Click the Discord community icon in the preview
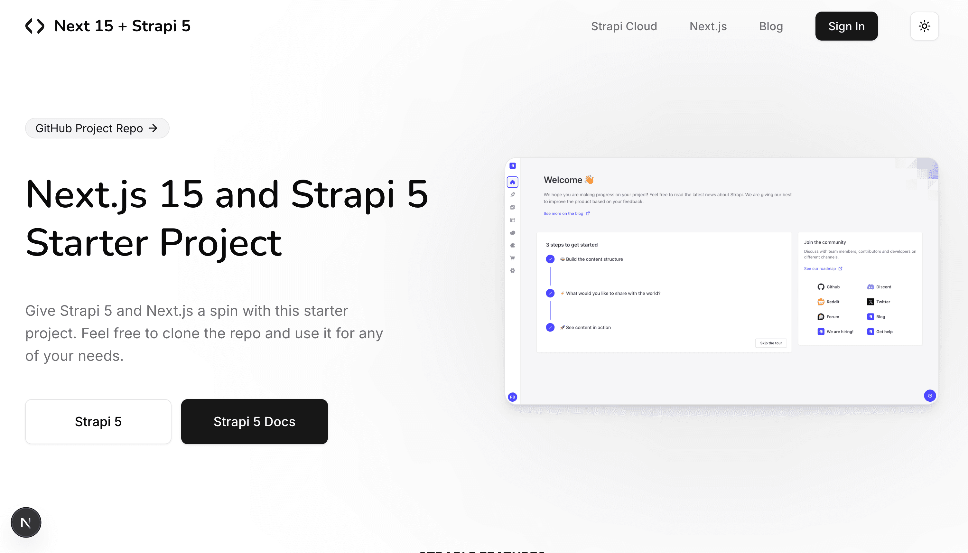Viewport: 968px width, 553px height. (870, 287)
